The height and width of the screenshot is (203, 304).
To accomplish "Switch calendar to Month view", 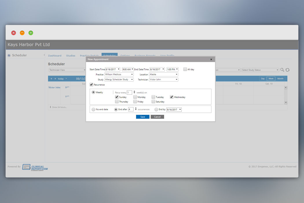I will click(280, 79).
